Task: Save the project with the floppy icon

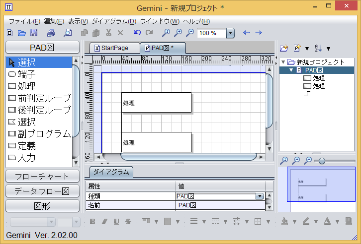Action: [x=34, y=33]
